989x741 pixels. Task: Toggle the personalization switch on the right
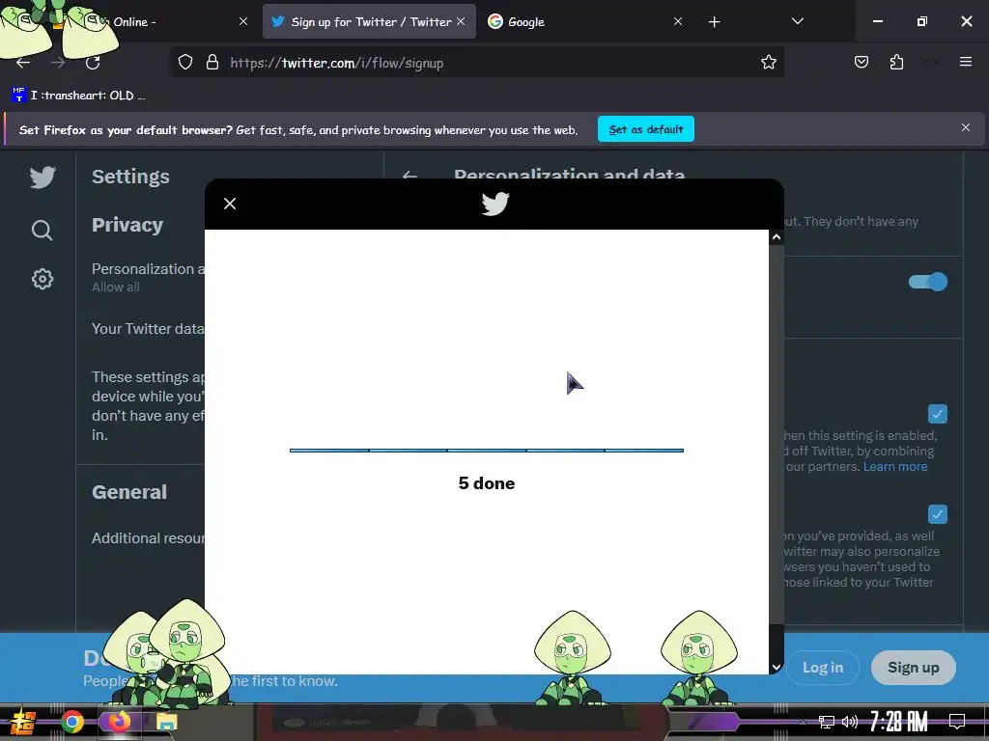pos(928,282)
